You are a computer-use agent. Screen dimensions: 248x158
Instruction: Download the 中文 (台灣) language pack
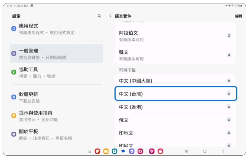pyautogui.click(x=229, y=94)
